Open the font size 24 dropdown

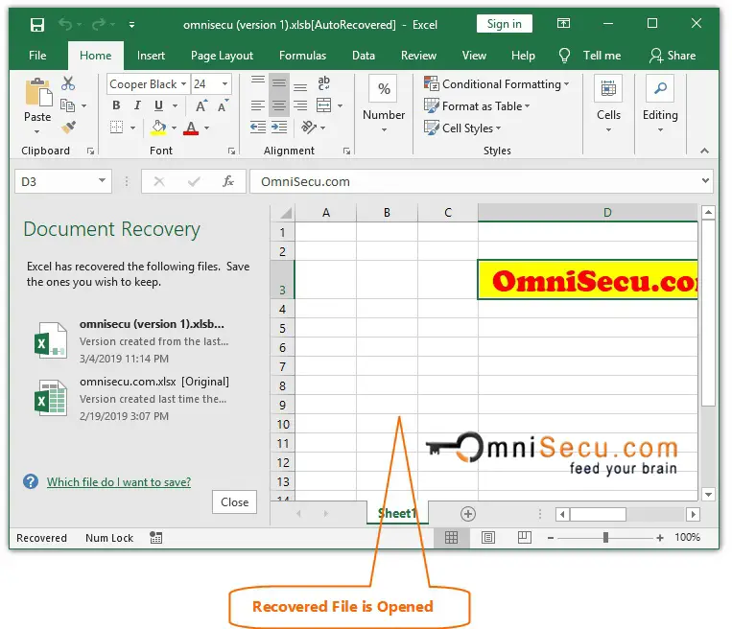coord(225,84)
